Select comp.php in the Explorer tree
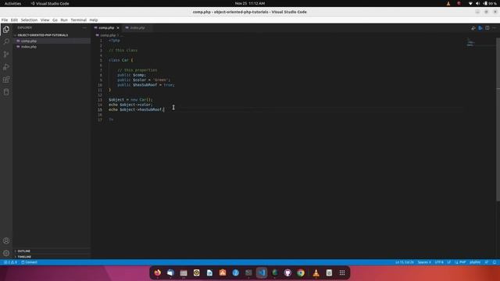Image resolution: width=500 pixels, height=281 pixels. [52, 41]
